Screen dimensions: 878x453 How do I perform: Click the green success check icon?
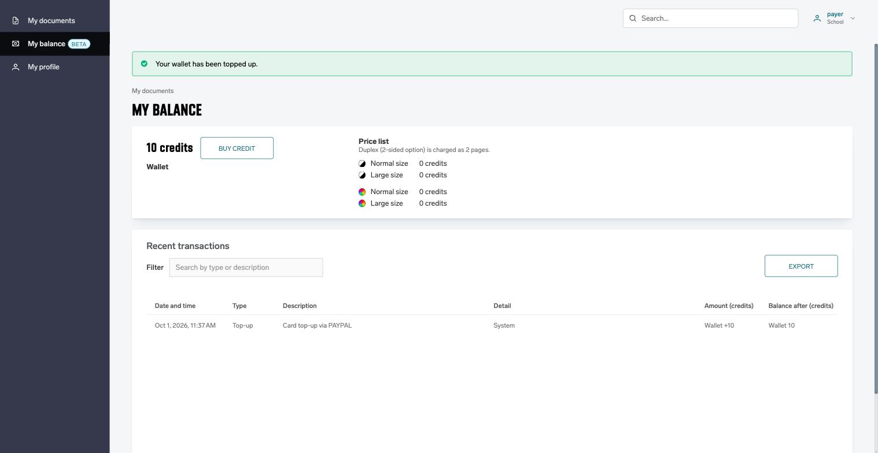144,64
